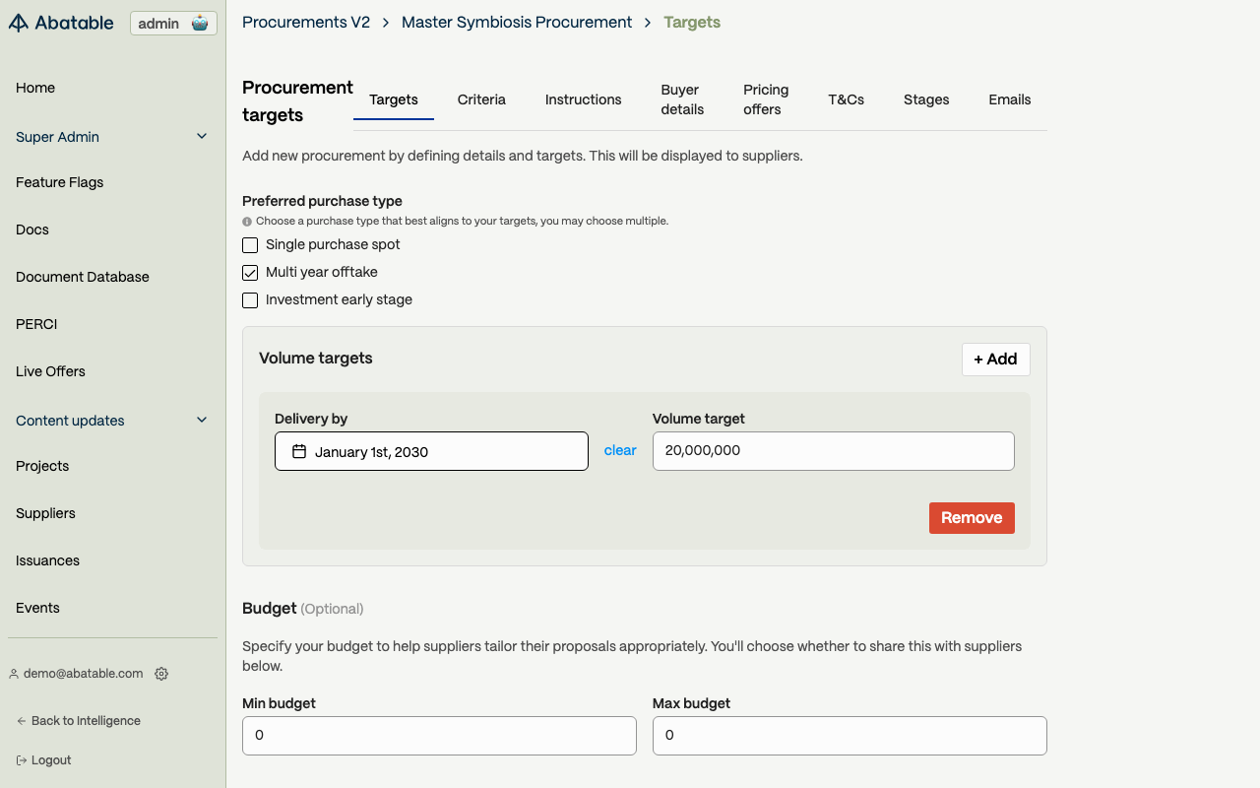Open the Pricing offers tab
This screenshot has height=788, width=1260.
coord(765,99)
